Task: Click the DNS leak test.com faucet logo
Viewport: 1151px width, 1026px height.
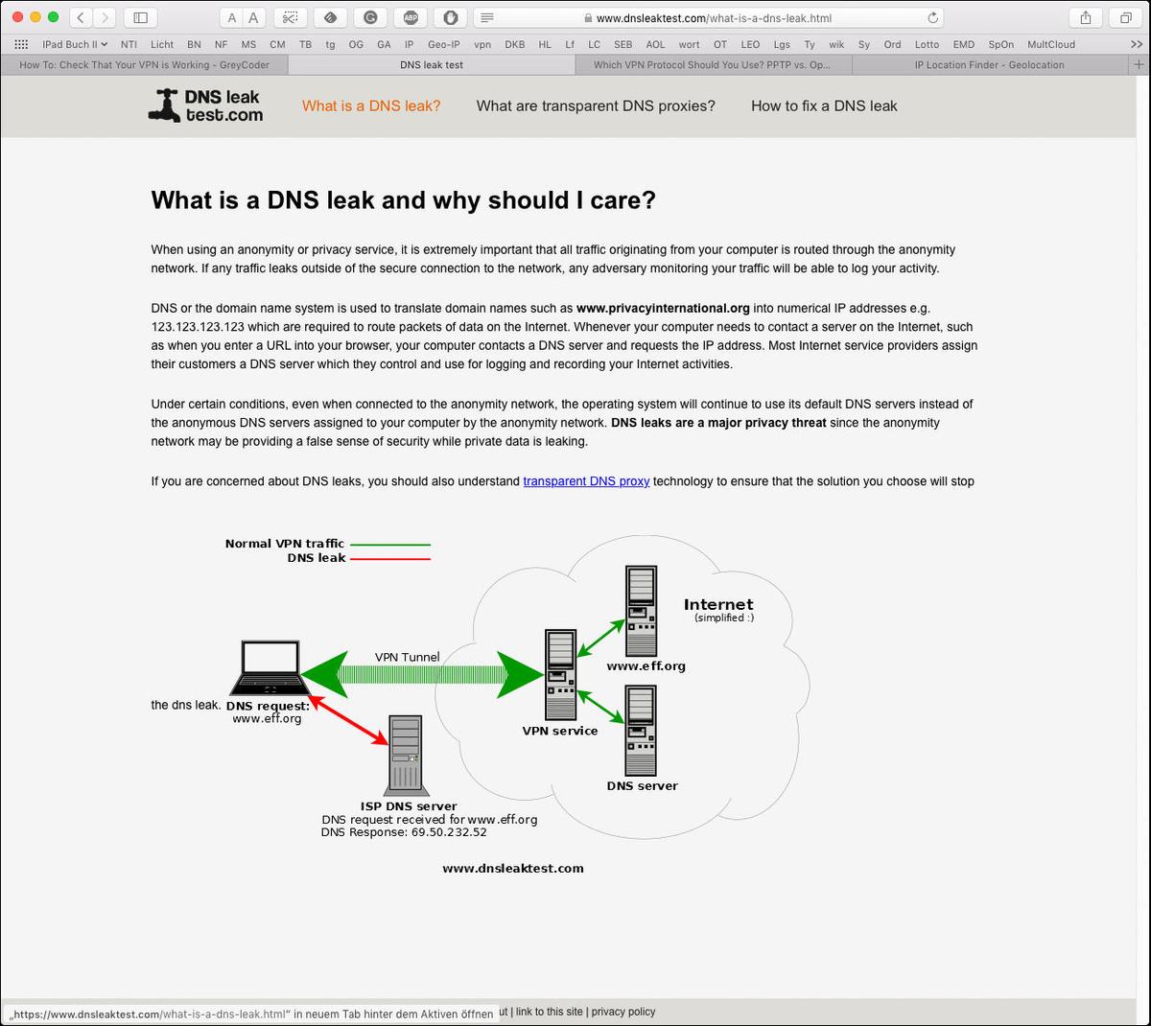Action: 205,105
